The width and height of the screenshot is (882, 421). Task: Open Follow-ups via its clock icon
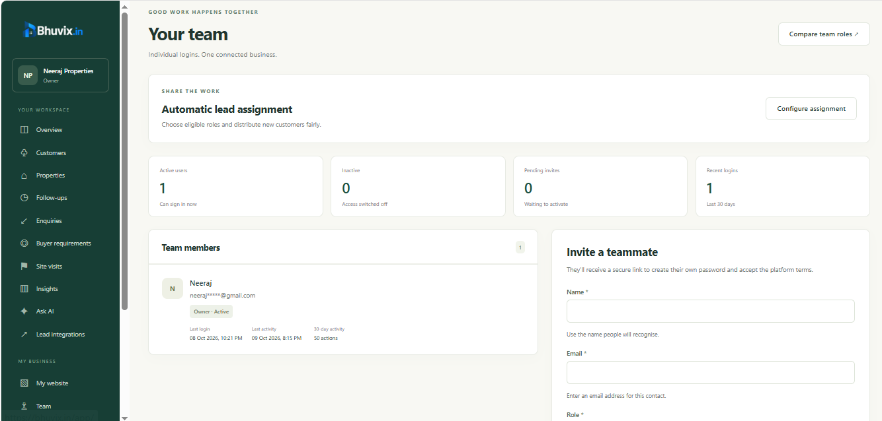(24, 198)
